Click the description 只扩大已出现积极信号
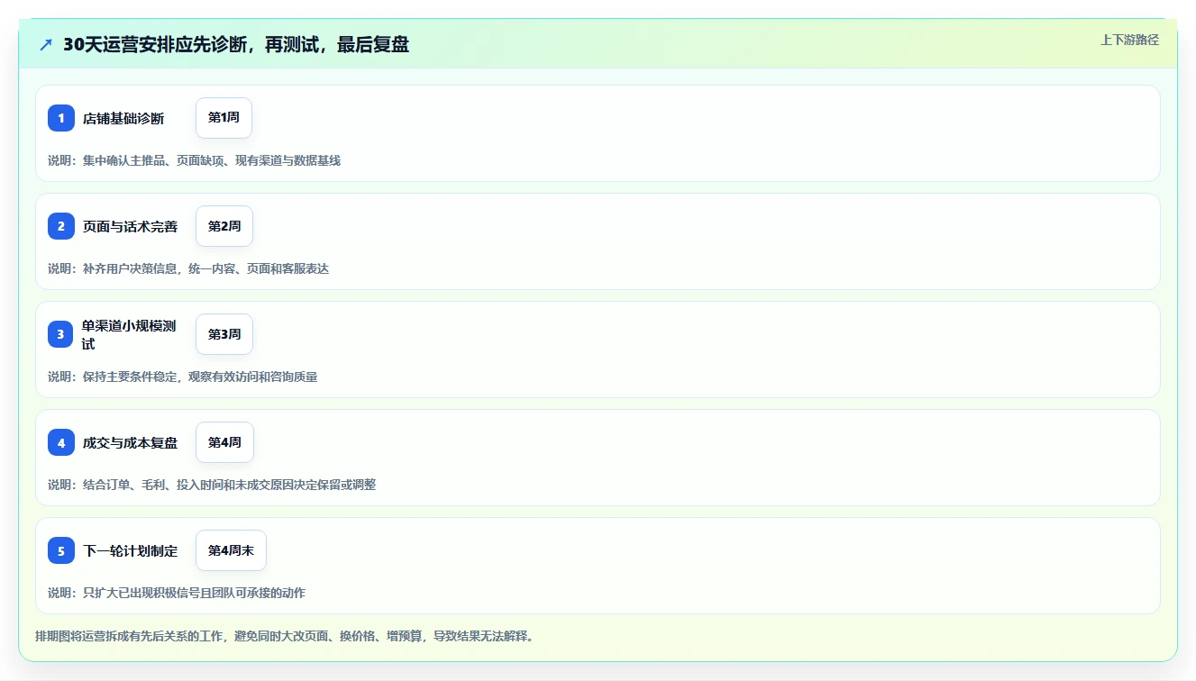 click(x=177, y=593)
